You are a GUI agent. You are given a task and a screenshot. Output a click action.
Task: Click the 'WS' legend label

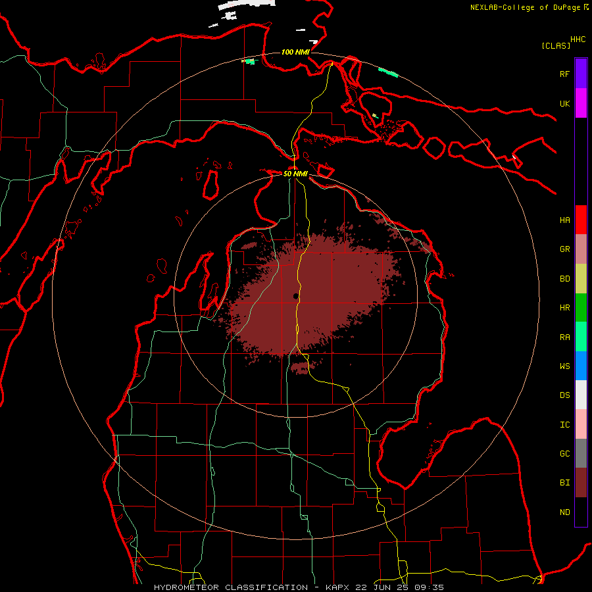[x=565, y=366]
